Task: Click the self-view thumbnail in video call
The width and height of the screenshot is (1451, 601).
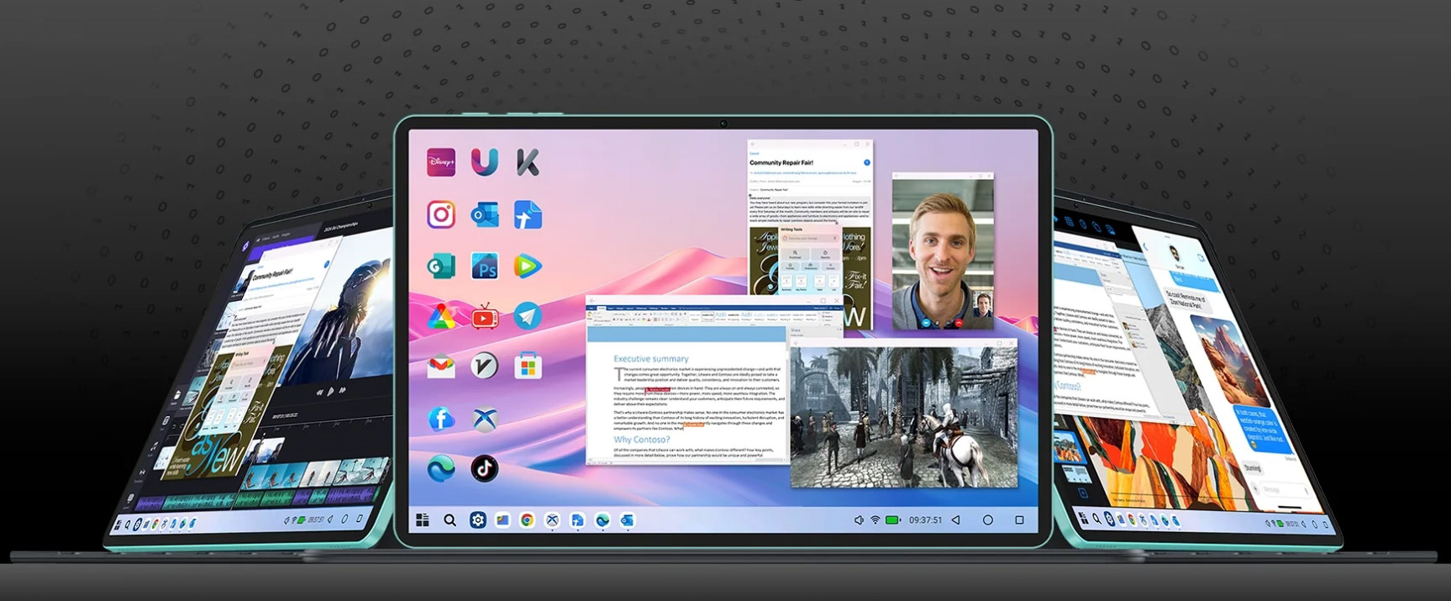Action: 981,304
